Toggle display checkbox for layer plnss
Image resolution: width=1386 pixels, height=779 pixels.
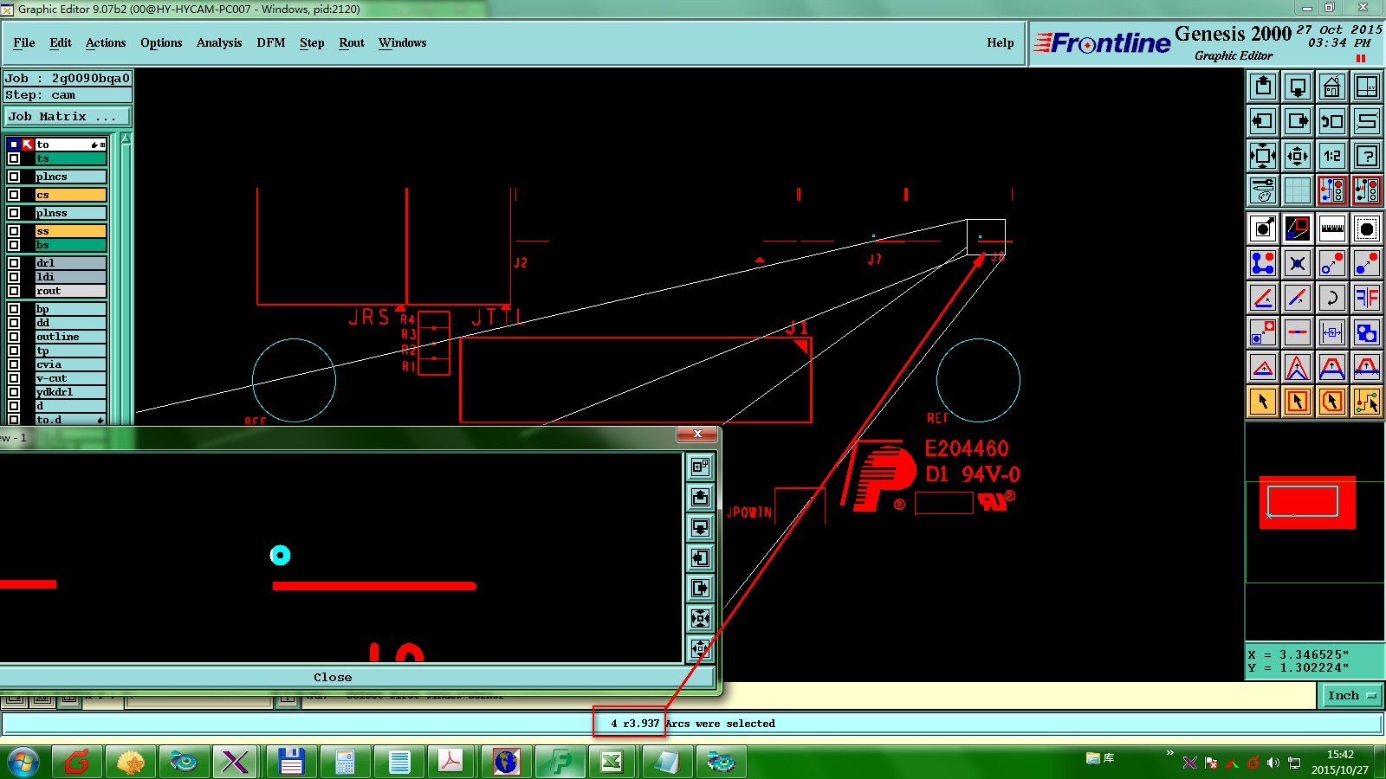pyautogui.click(x=14, y=213)
